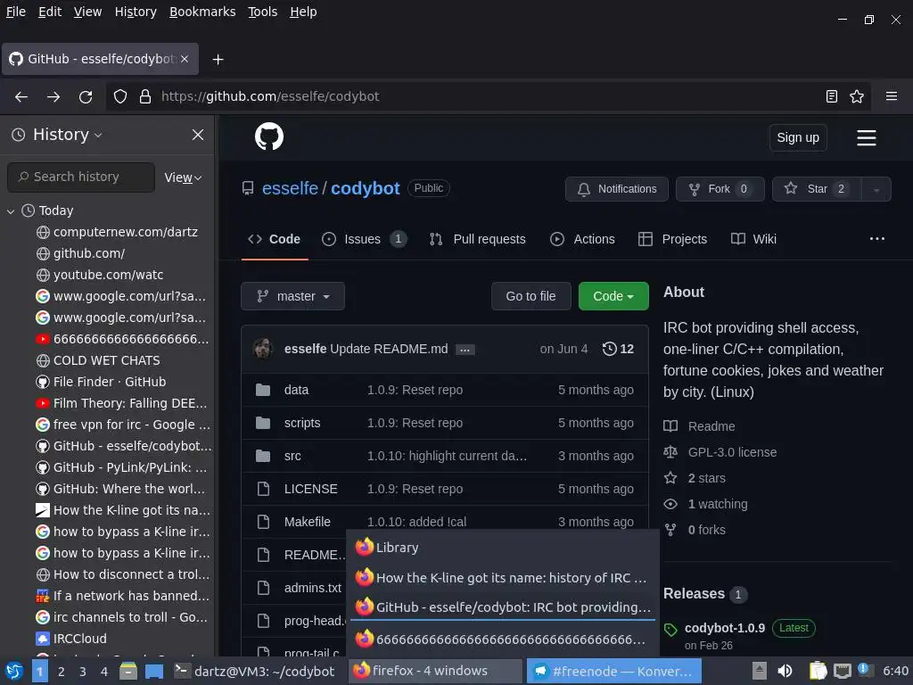Open GPL-3.0 license link

(732, 452)
